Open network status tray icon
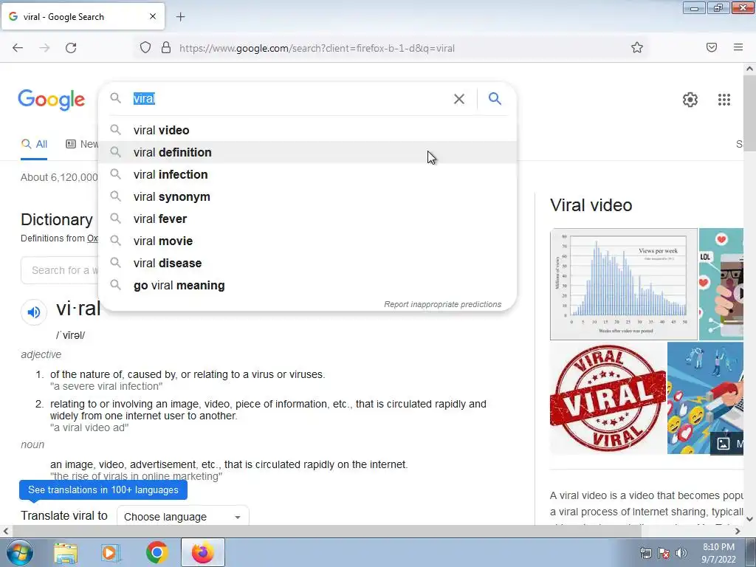This screenshot has width=756, height=567. 645,553
